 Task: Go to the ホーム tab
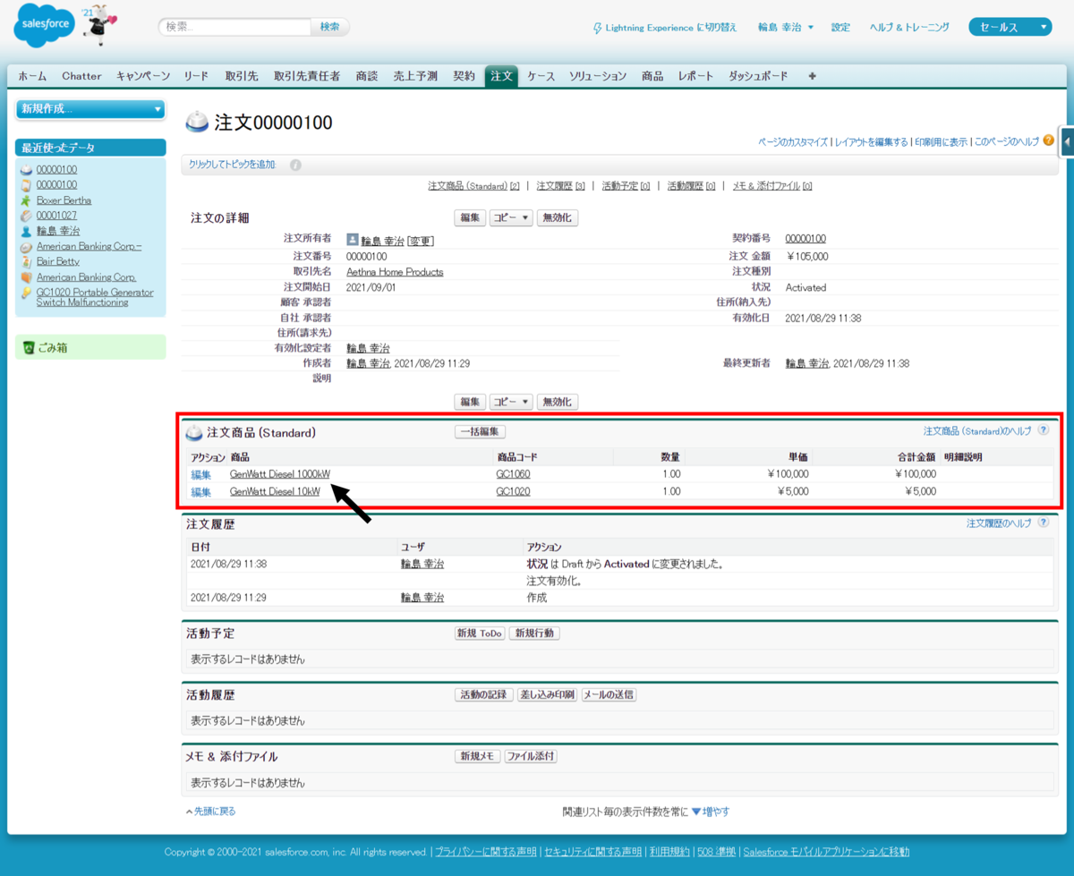[x=32, y=76]
